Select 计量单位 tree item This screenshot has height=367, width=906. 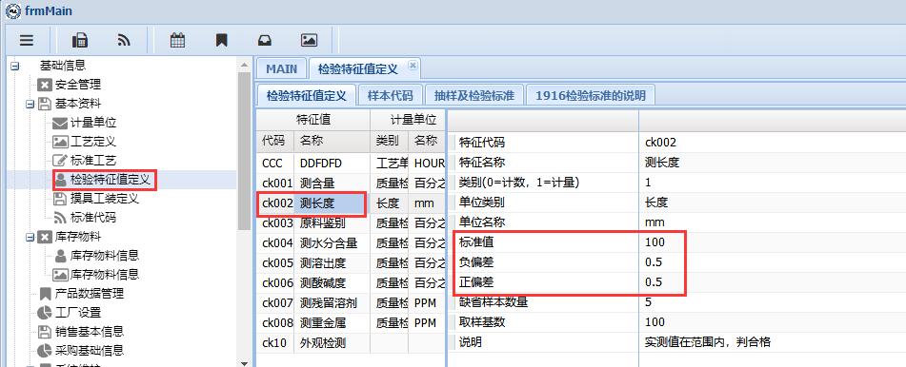coord(93,123)
